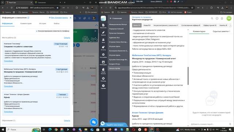Screen dimensions: 234x132
Task: Switch to Файлы tab
Action: [57, 23]
